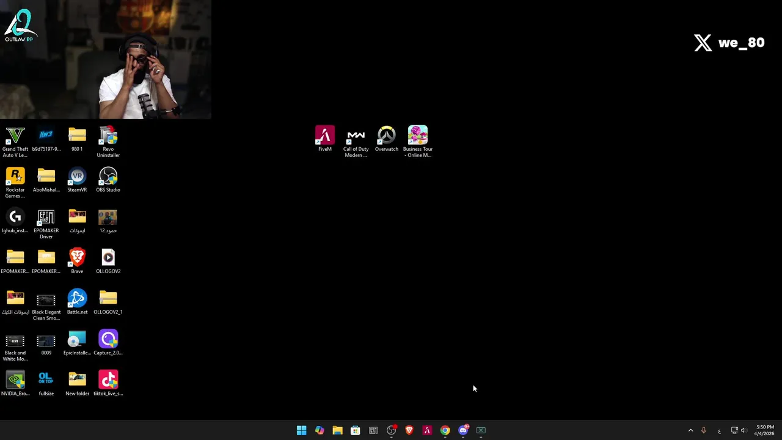Select the b9d75197-9... desktop file

click(x=46, y=139)
